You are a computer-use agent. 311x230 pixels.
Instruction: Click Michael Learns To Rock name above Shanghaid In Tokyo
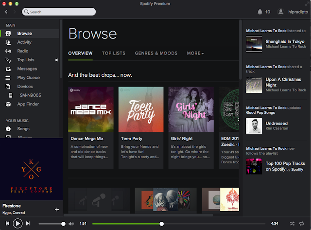pos(266,31)
